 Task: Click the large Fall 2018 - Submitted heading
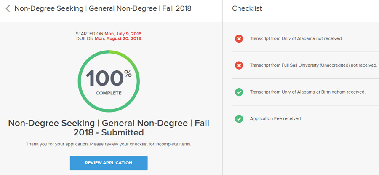tap(108, 128)
